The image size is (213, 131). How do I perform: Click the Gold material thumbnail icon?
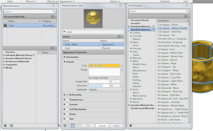(5, 26)
